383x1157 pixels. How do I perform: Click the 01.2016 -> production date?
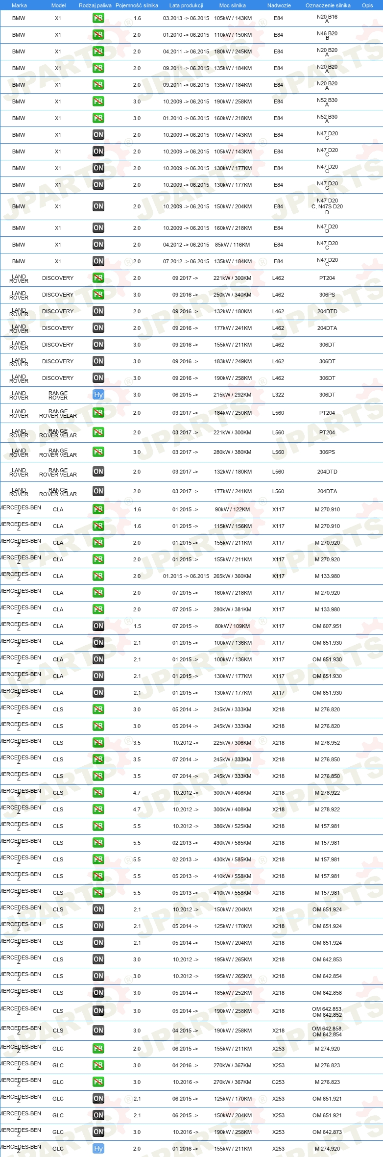pyautogui.click(x=185, y=1149)
